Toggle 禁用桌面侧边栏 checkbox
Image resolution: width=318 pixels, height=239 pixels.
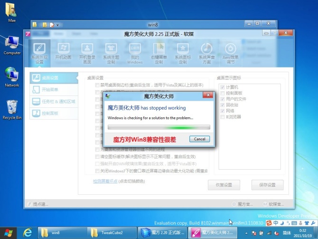pyautogui.click(x=97, y=85)
